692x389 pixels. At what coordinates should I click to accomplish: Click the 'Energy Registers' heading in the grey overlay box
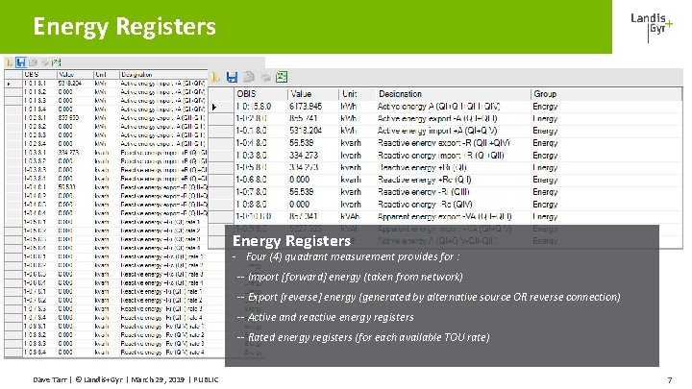coord(291,241)
